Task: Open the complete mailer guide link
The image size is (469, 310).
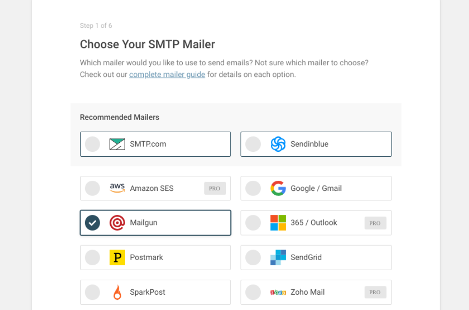Action: coord(167,74)
